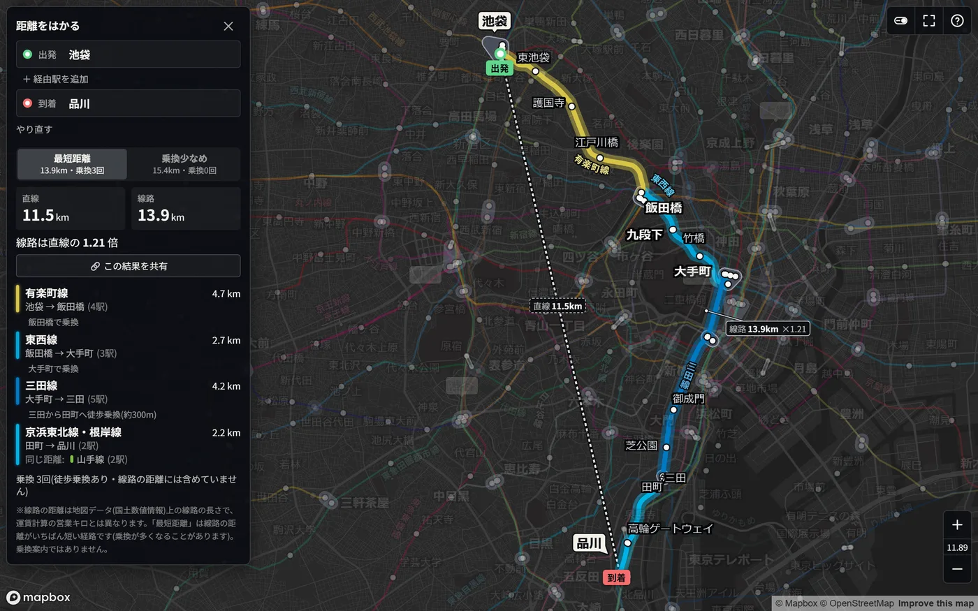This screenshot has width=978, height=611.
Task: Add a via station with 経由駅を追加
Action: click(55, 79)
